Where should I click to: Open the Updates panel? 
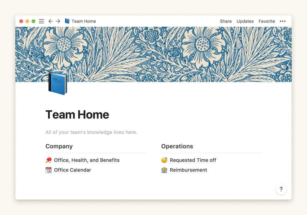tap(245, 21)
